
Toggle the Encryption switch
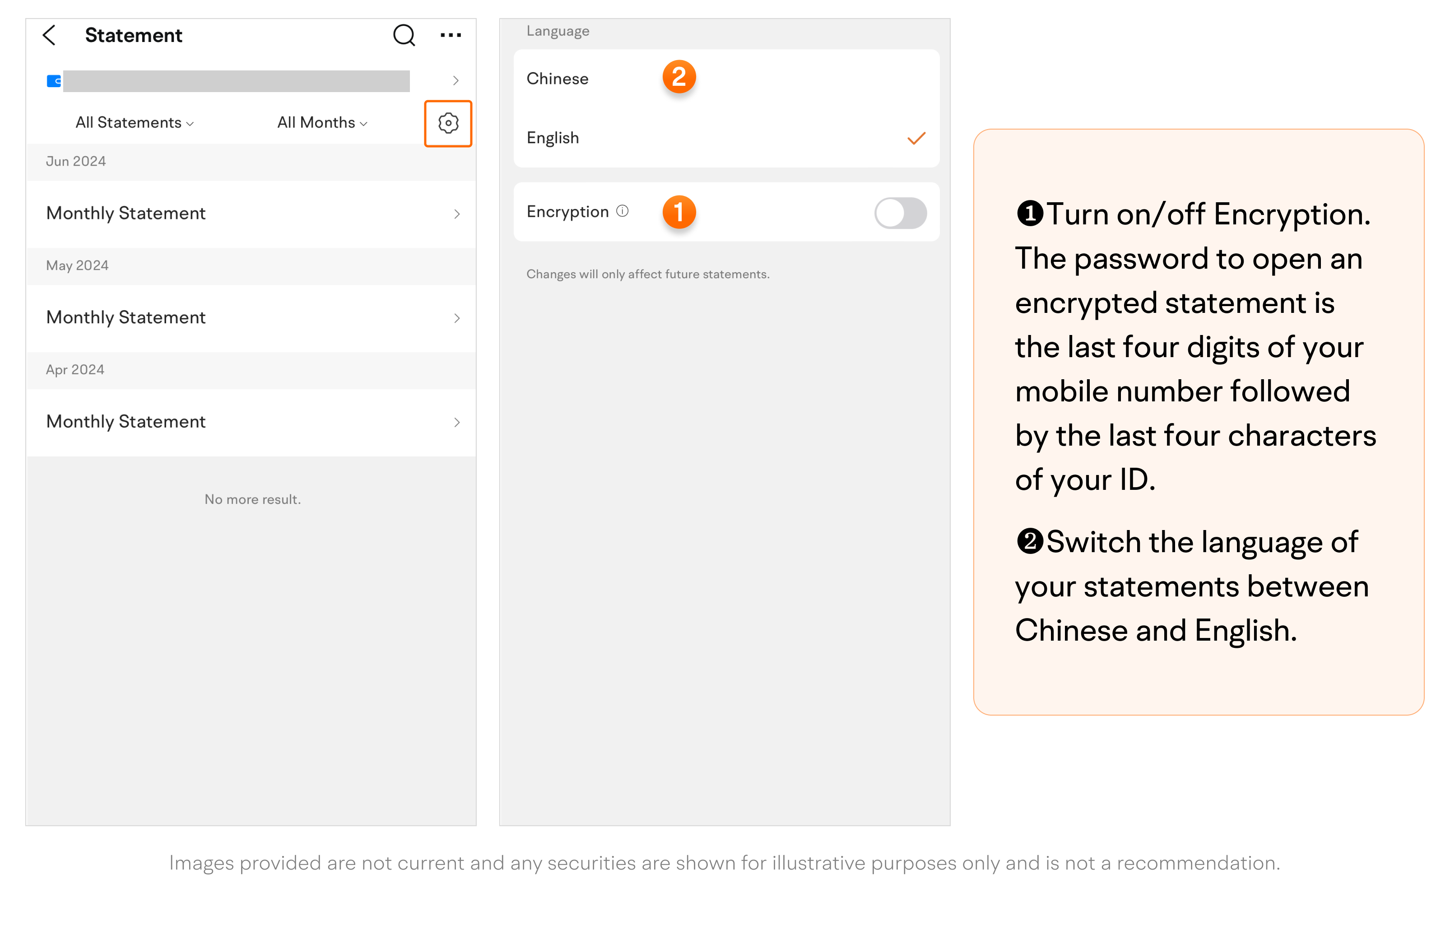(x=900, y=213)
